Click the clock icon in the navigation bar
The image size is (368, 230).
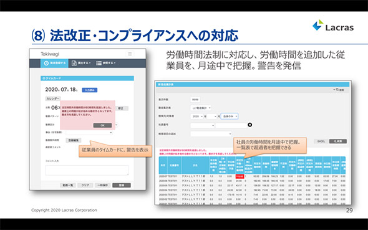46,63
